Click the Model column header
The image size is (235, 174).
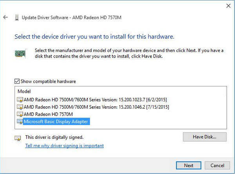[x=24, y=91]
